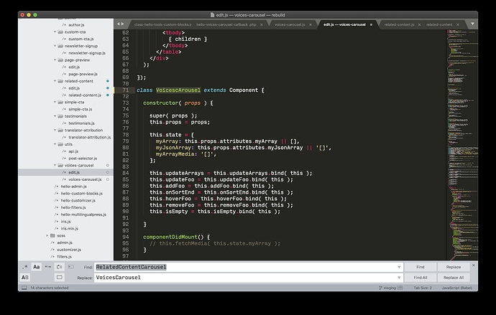
Task: Toggle case sensitive search option
Action: [x=37, y=267]
